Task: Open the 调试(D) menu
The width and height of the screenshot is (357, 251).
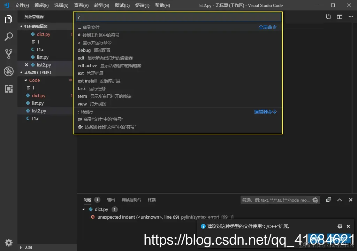Action: click(122, 6)
